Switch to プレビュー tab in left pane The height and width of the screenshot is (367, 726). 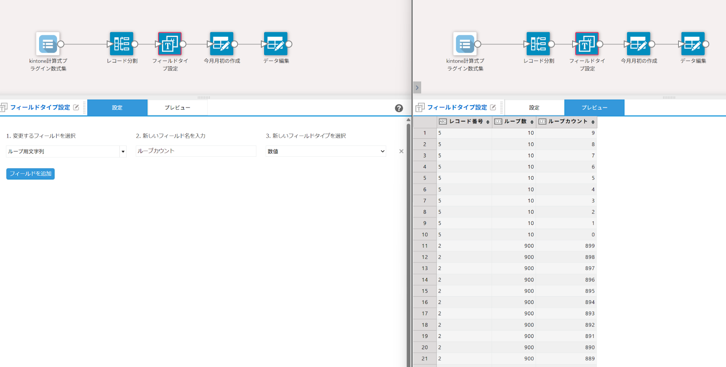[177, 108]
